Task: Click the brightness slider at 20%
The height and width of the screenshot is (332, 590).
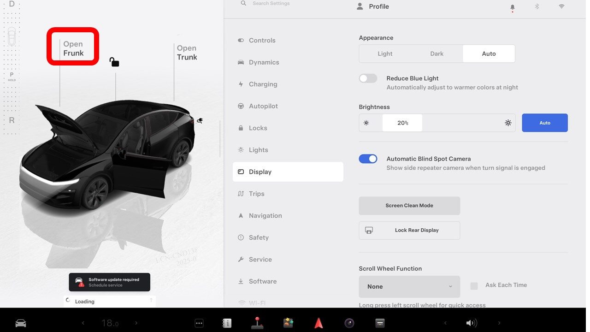Action: pos(402,123)
